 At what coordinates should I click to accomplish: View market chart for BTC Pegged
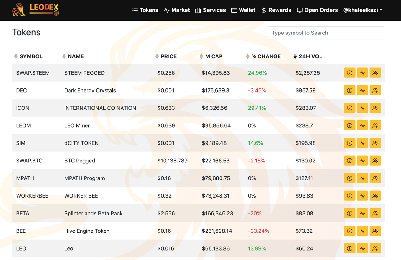coord(362,161)
